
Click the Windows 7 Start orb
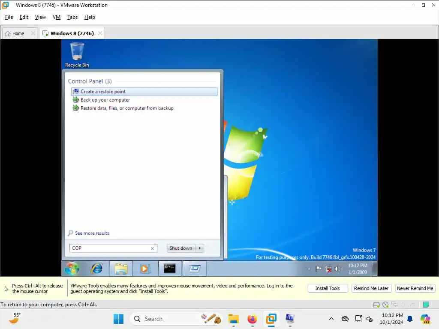[x=72, y=269]
